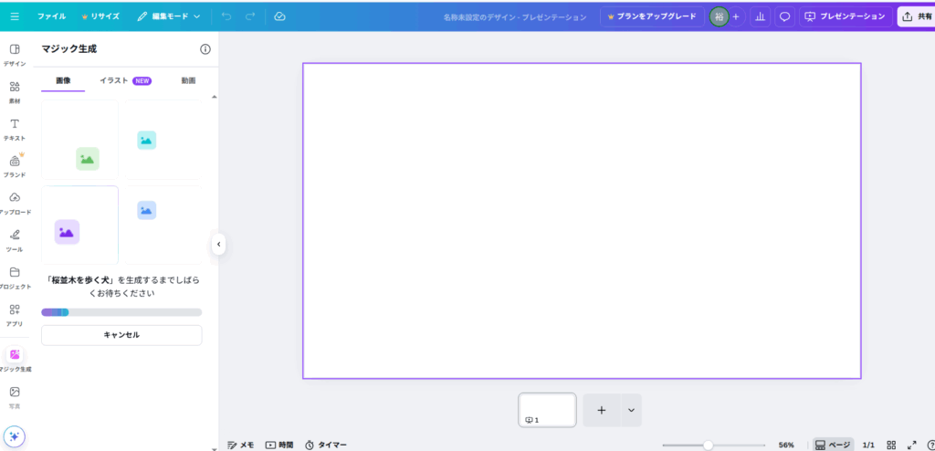Expand the add page dropdown arrow
Viewport: 935px width, 451px height.
[x=632, y=410]
